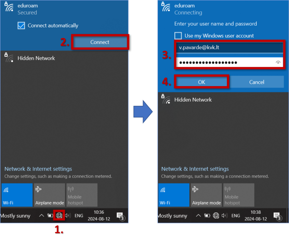The height and width of the screenshot is (245, 289).
Task: Toggle Mobile hotspot tile in right panel
Action: coord(239,195)
